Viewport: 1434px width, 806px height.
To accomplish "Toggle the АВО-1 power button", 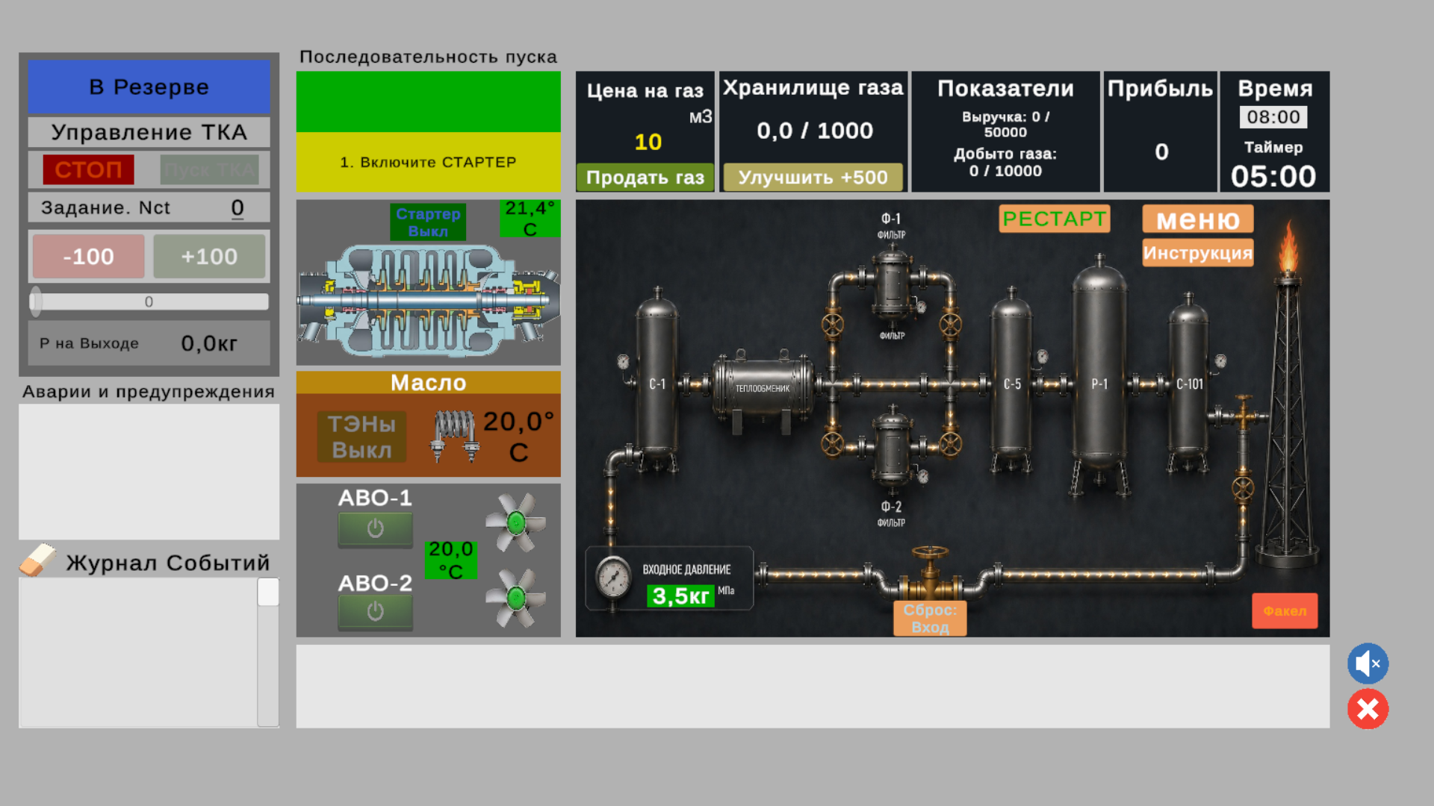I will click(x=375, y=529).
